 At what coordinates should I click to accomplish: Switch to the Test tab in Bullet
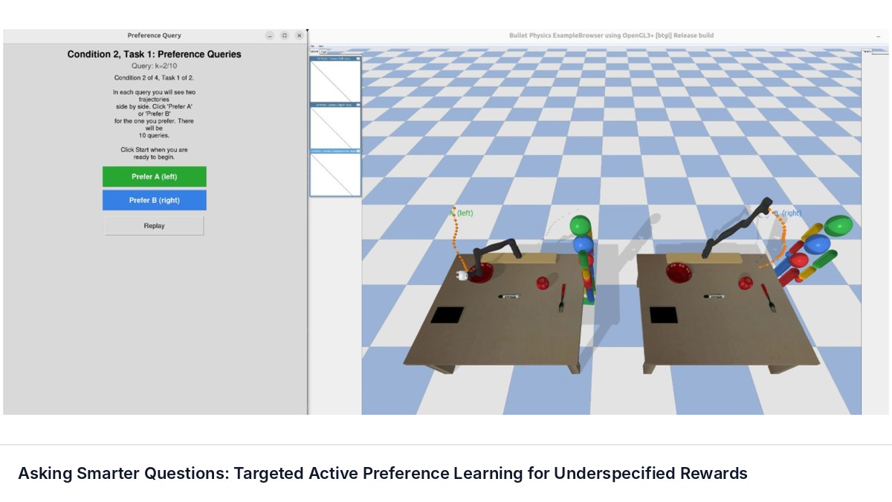tap(324, 51)
